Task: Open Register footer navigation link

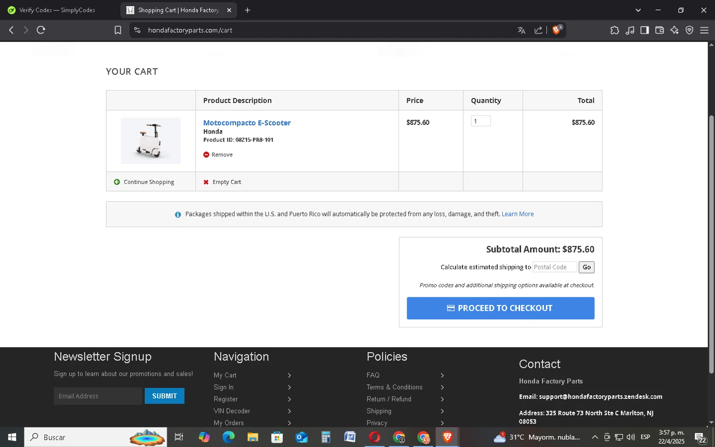Action: (225, 399)
